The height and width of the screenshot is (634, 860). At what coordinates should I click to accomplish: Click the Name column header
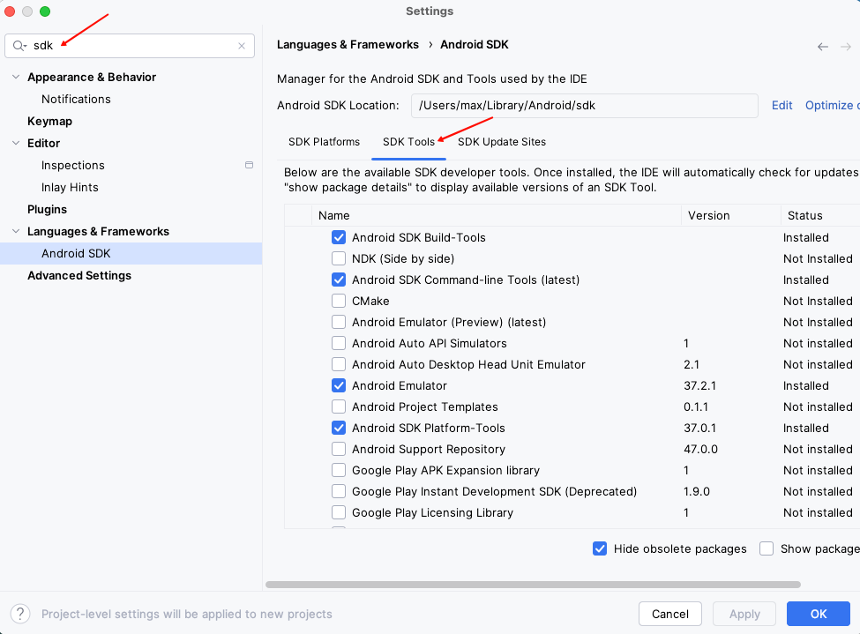click(x=497, y=215)
